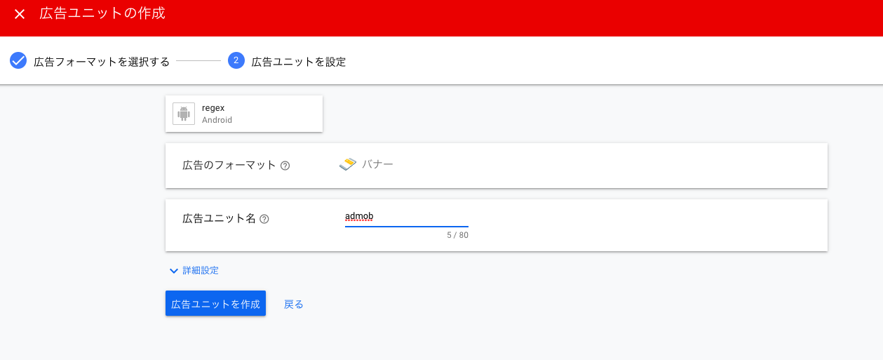Click the regex app card

pos(244,114)
